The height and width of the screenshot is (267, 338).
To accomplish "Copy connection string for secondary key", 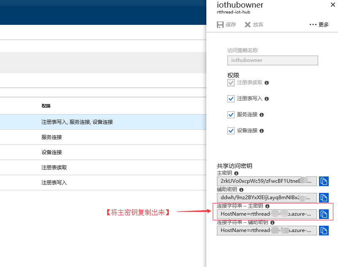I will click(324, 230).
